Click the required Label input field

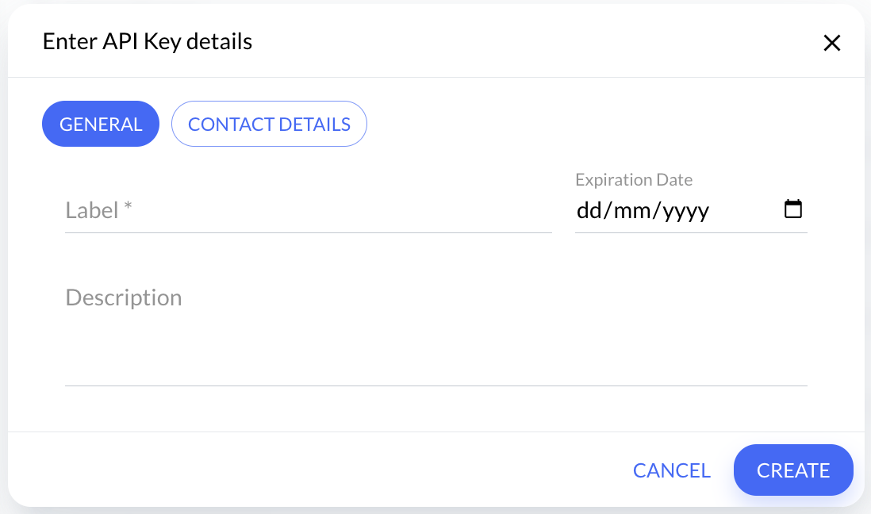[308, 210]
